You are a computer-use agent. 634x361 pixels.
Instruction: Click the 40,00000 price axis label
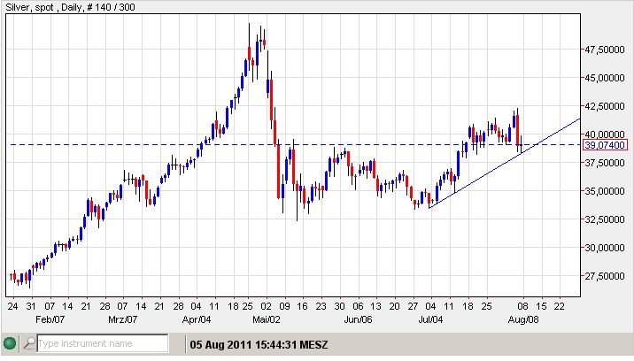point(605,134)
